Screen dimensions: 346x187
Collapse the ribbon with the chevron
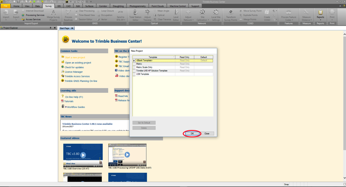tap(340, 6)
